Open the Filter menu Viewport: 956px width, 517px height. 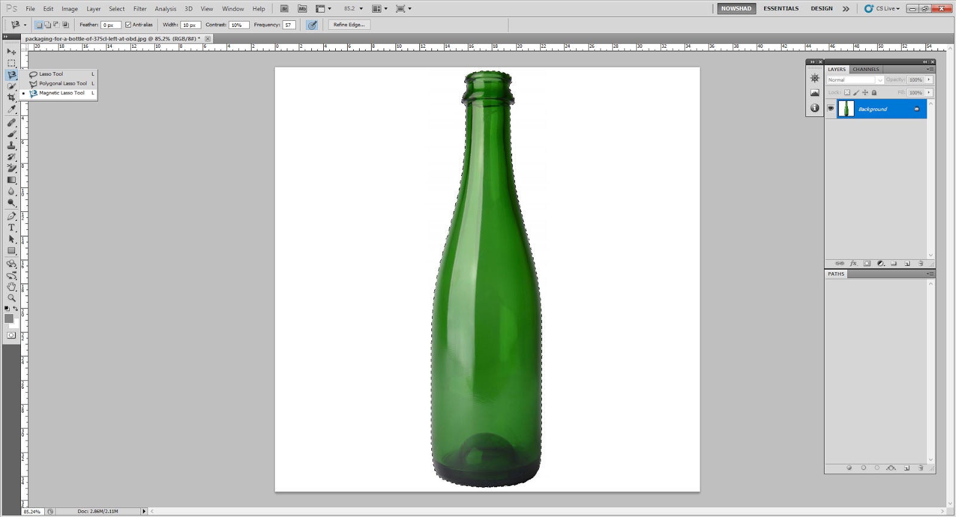click(140, 9)
